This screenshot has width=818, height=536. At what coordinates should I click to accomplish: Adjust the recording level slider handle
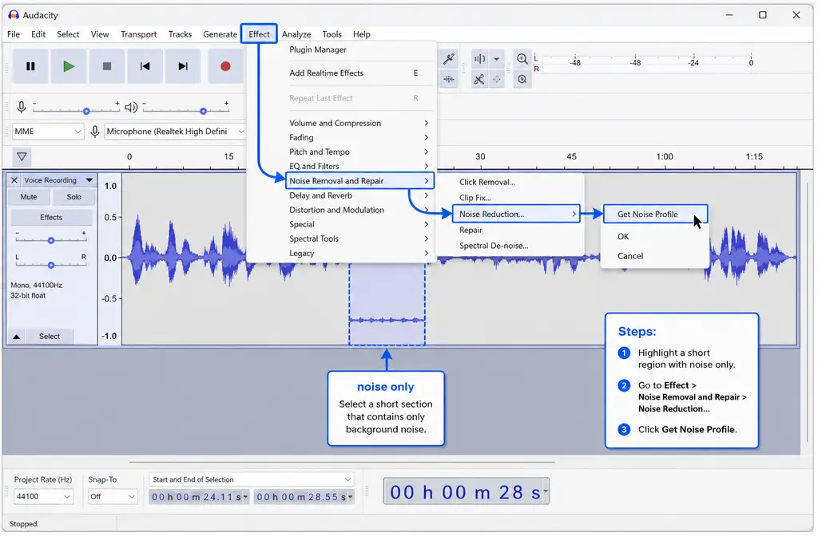click(86, 111)
